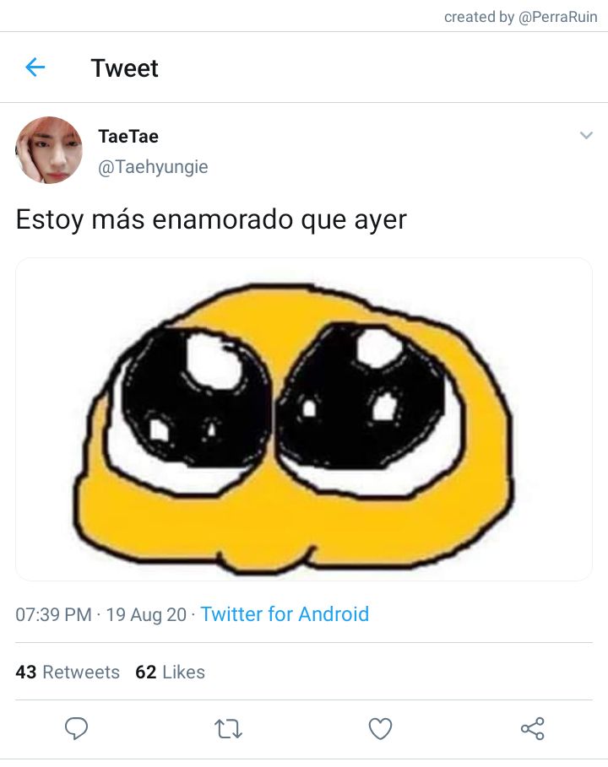Go back using the blue arrow

(35, 67)
